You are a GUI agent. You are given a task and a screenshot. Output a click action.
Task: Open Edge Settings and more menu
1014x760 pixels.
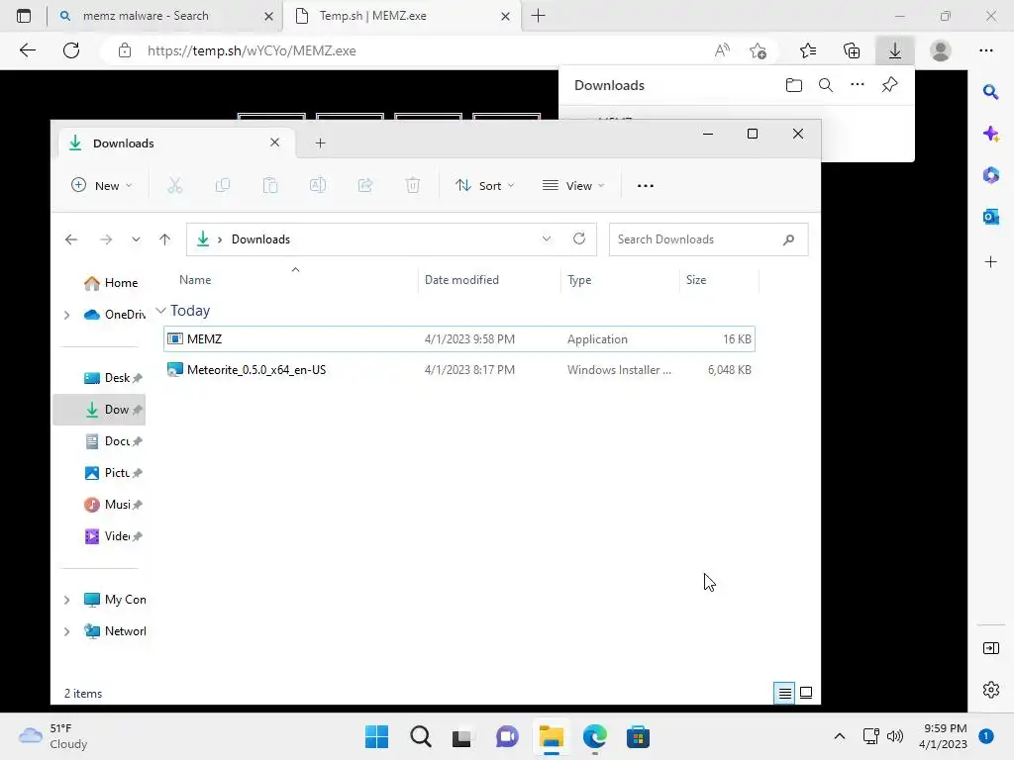pos(986,50)
